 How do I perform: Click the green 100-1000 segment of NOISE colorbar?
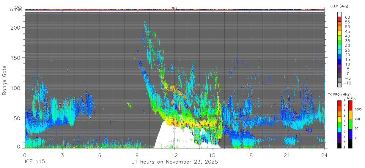(x=350, y=124)
